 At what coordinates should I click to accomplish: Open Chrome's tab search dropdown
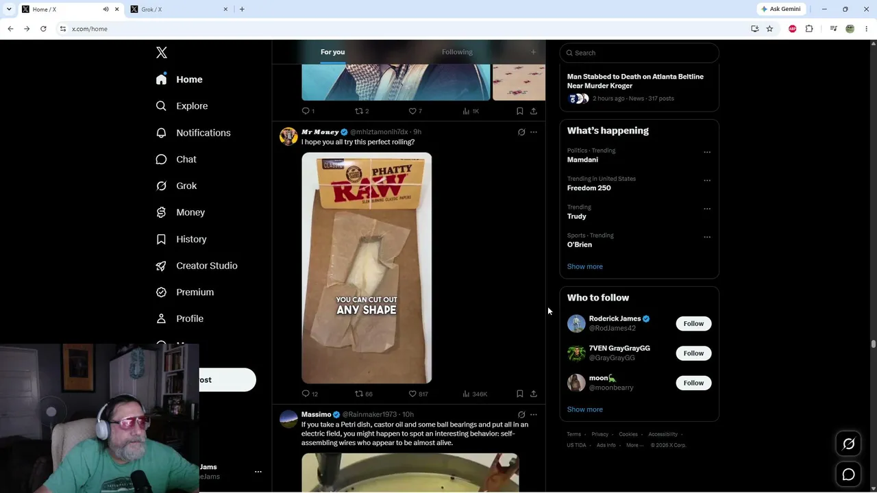coord(9,9)
